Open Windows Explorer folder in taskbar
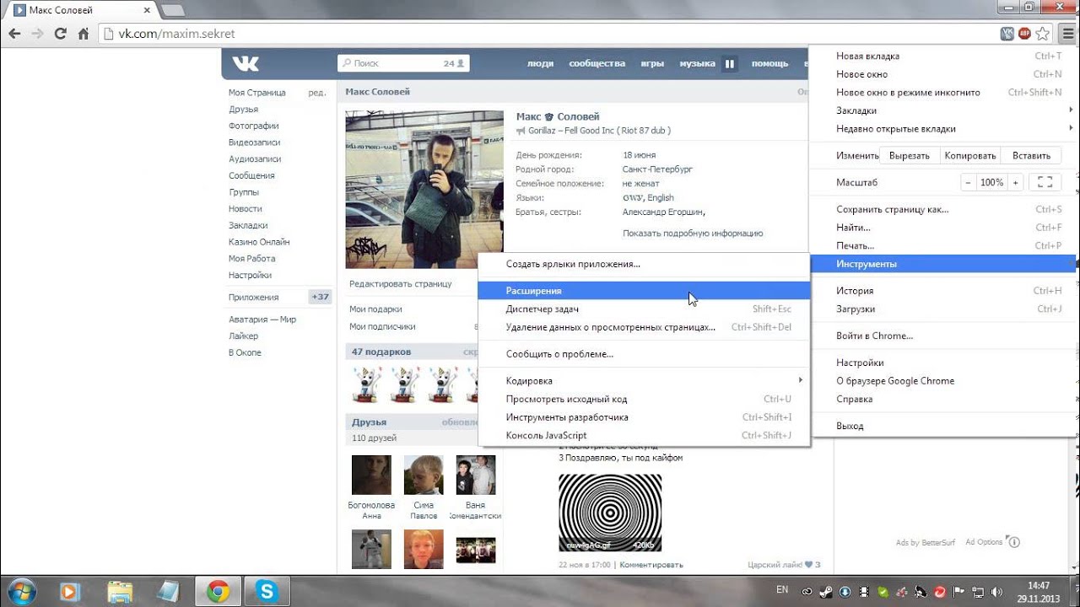Image resolution: width=1080 pixels, height=607 pixels. tap(120, 591)
